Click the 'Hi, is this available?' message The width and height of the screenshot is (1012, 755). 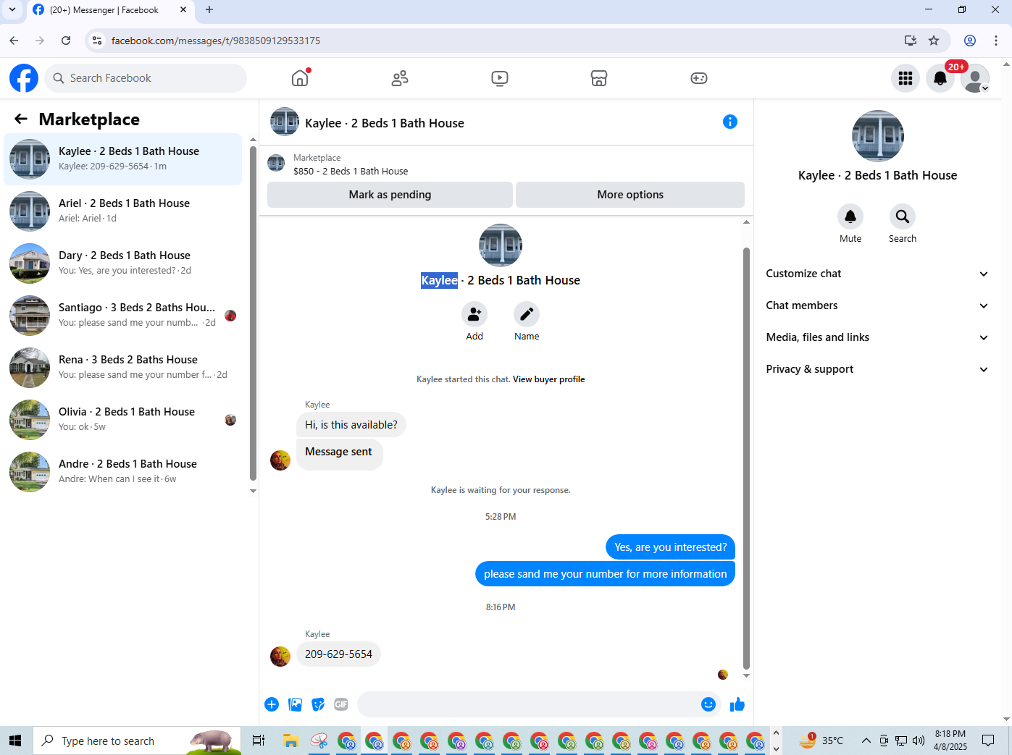[351, 425]
